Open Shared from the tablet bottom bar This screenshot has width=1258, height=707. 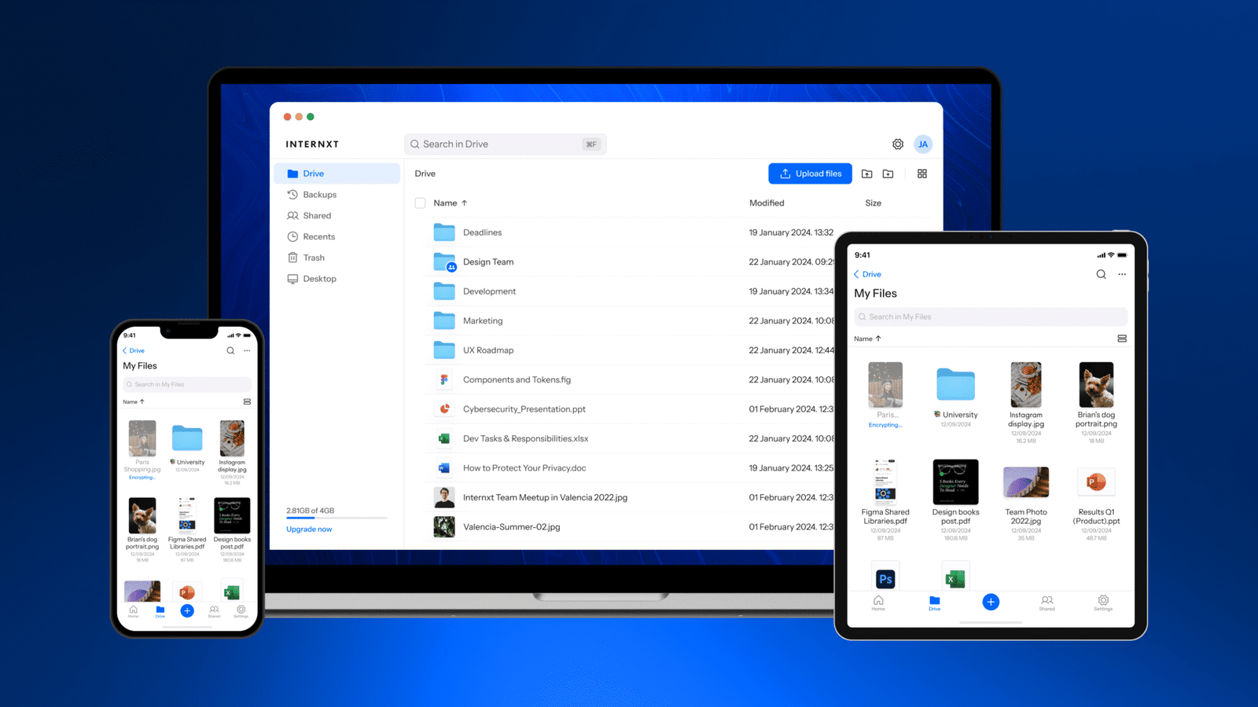pyautogui.click(x=1047, y=602)
